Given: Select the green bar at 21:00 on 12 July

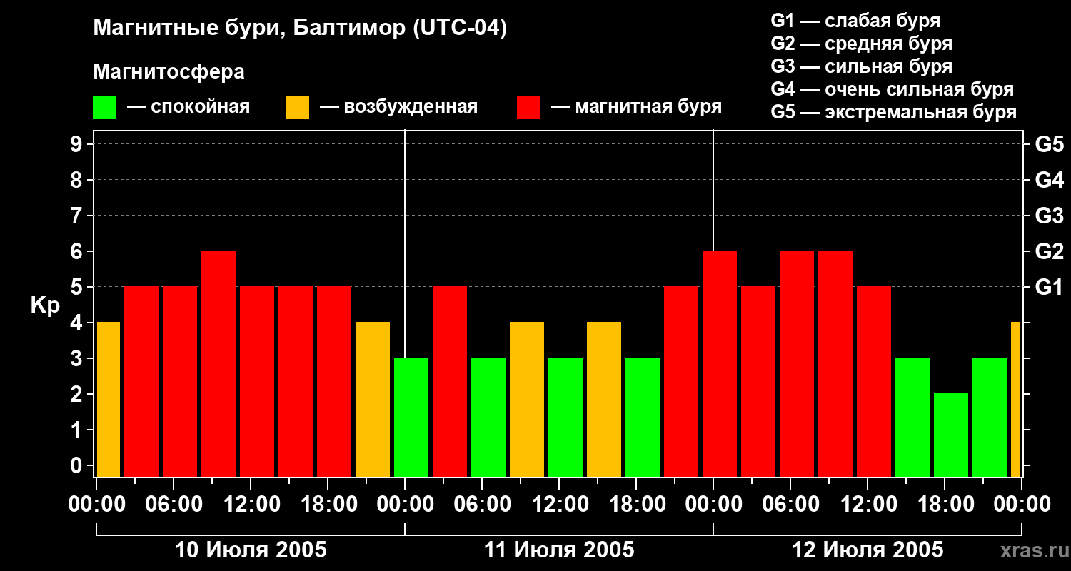Looking at the screenshot, I should pyautogui.click(x=990, y=418).
